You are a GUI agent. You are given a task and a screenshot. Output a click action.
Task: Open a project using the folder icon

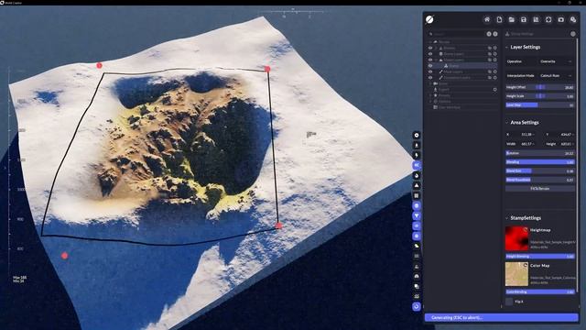511,19
